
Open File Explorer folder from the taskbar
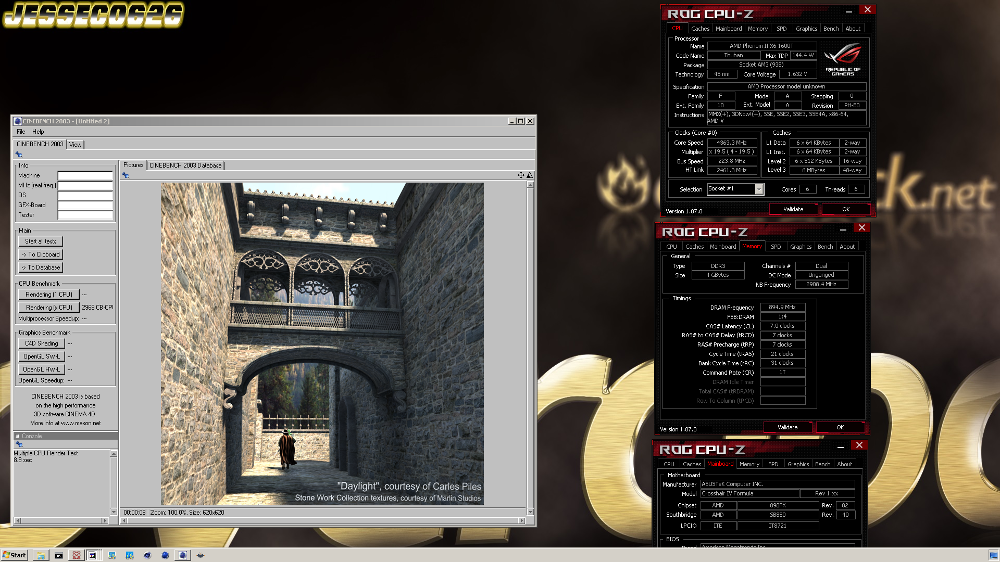click(41, 555)
